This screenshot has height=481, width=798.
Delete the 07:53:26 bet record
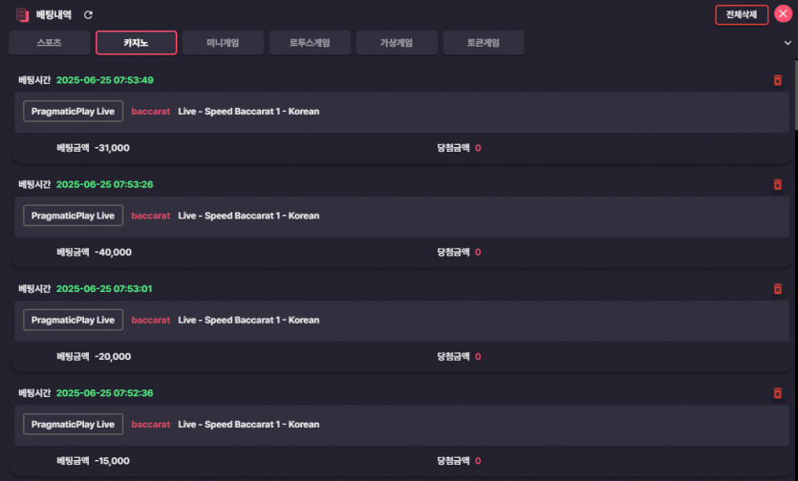pos(777,184)
